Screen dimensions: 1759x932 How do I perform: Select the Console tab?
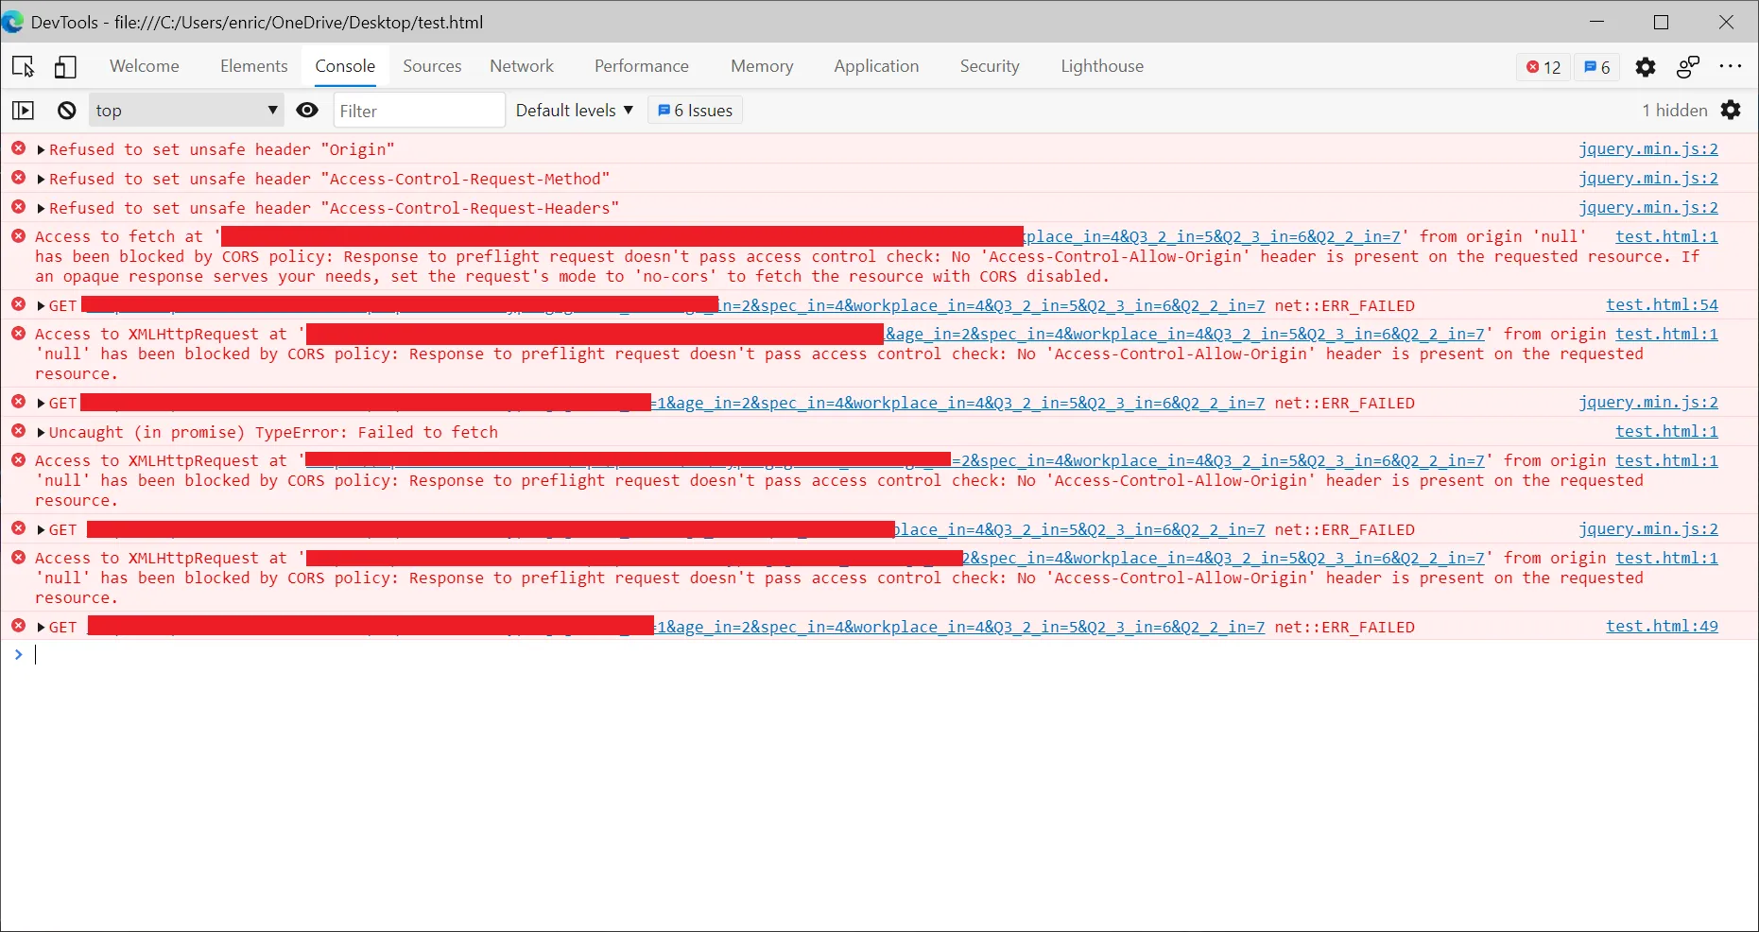click(x=345, y=66)
